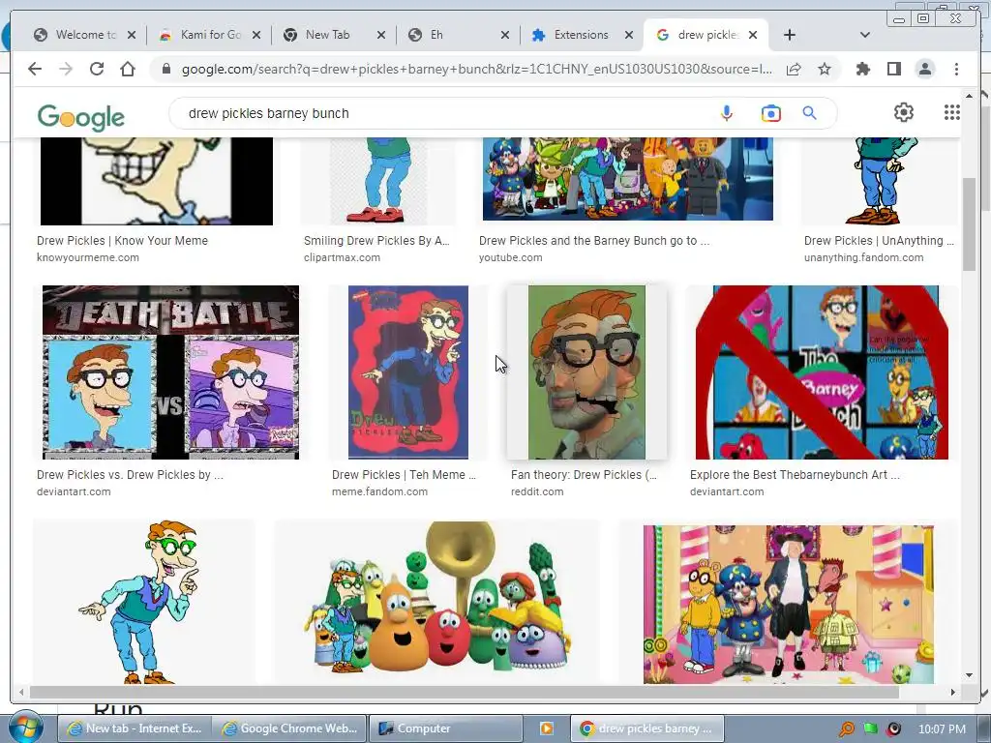Viewport: 991px width, 743px height.
Task: Switch to the Kami for Go tab
Action: click(209, 35)
